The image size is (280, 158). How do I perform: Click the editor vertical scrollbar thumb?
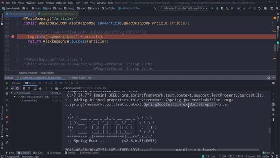pyautogui.click(x=275, y=48)
